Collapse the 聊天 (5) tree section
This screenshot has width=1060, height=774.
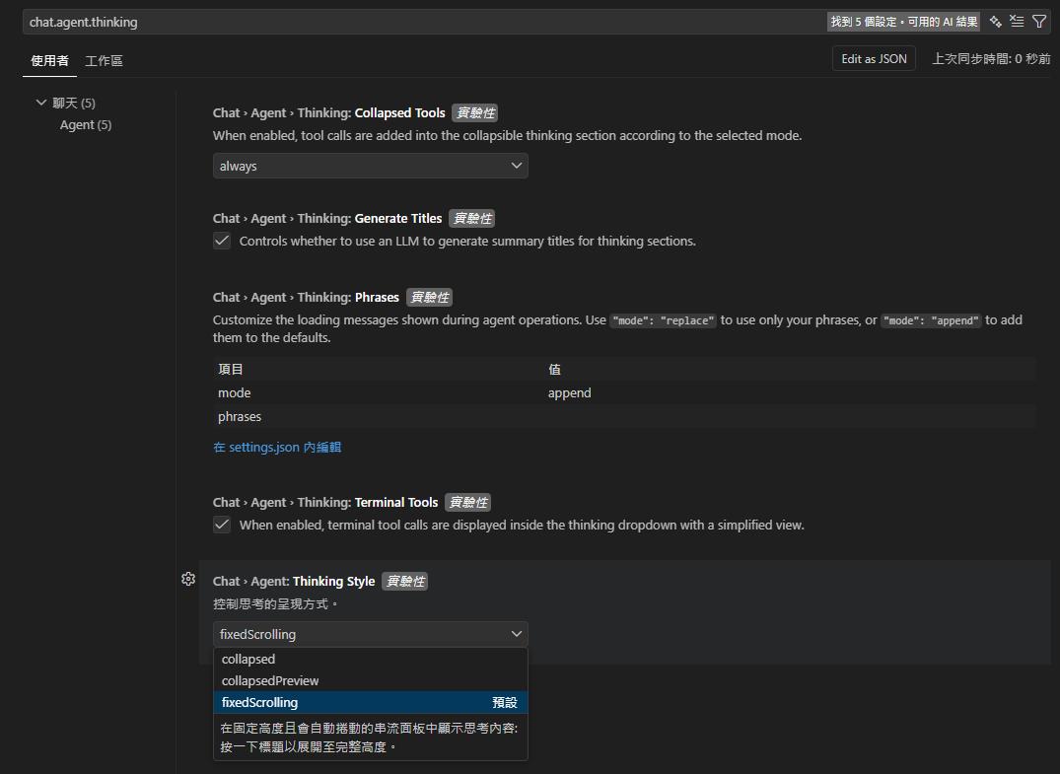41,103
